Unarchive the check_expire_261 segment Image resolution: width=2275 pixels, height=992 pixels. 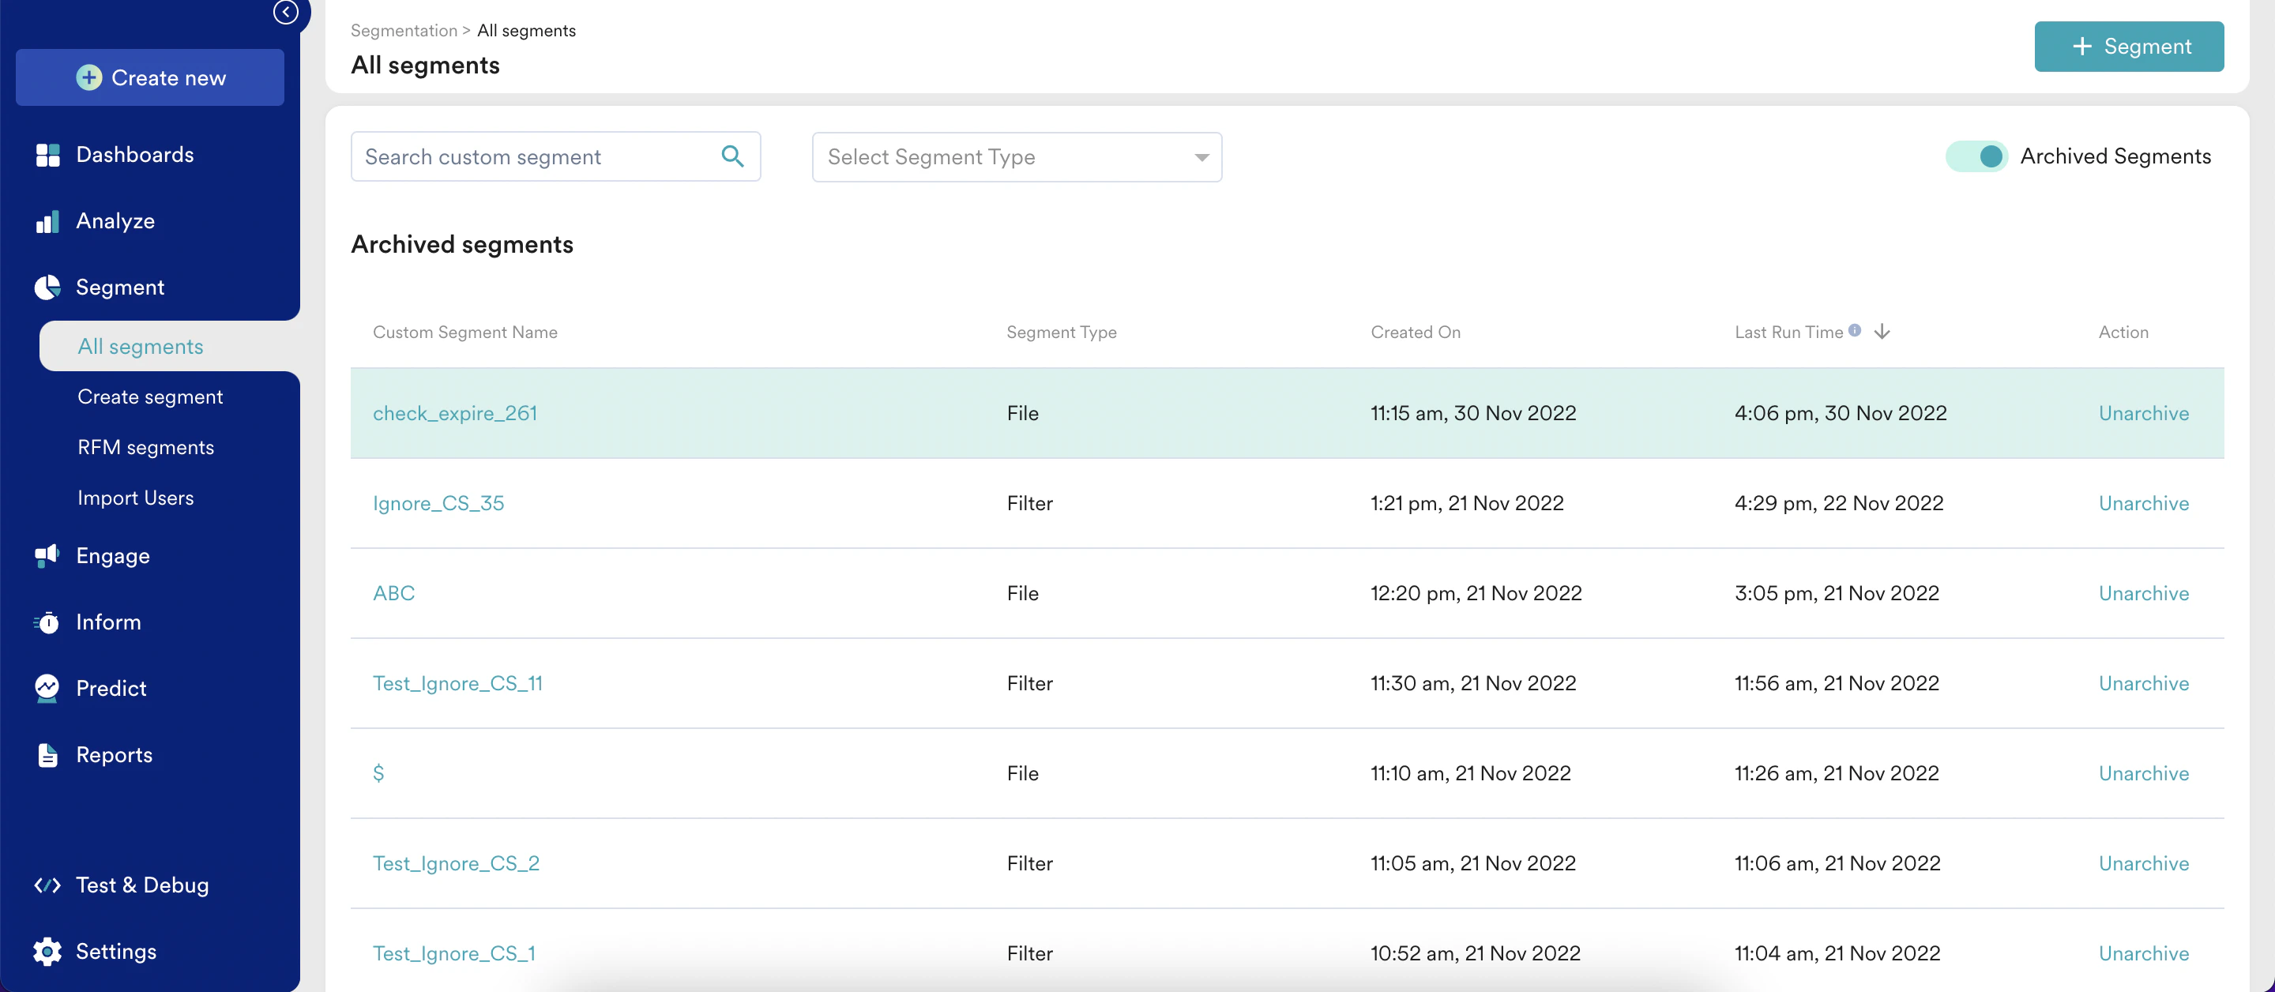point(2143,412)
